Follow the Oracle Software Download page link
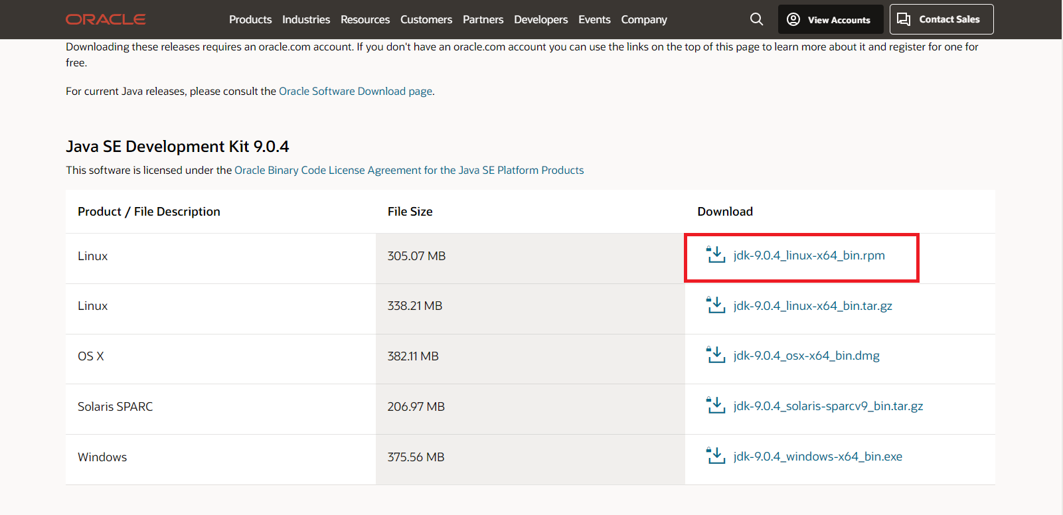The image size is (1063, 515). [x=355, y=91]
